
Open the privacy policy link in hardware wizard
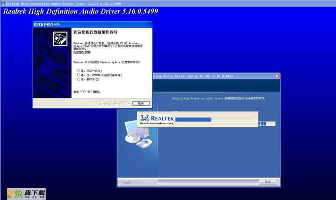click(82, 52)
